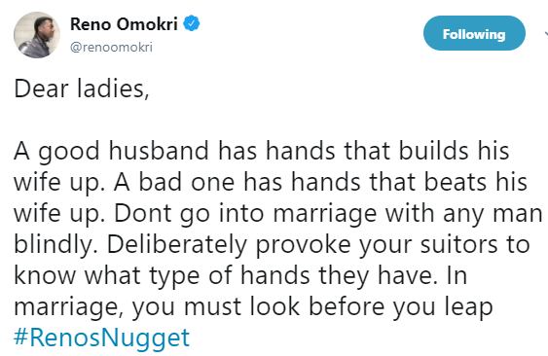548x356 pixels.
Task: Click the word "blindly" in the tweet
Action: (56, 246)
